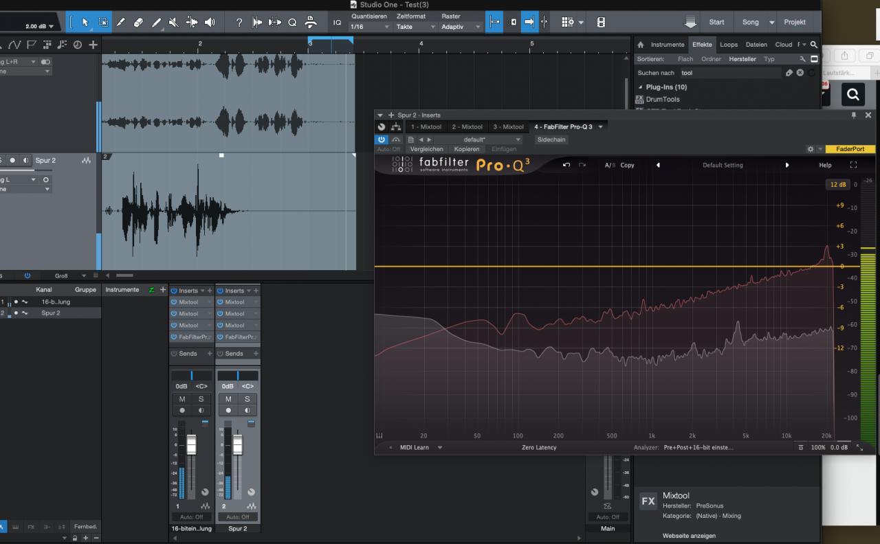
Task: Toggle the Pro-Q 3 plugin power button
Action: pyautogui.click(x=382, y=139)
